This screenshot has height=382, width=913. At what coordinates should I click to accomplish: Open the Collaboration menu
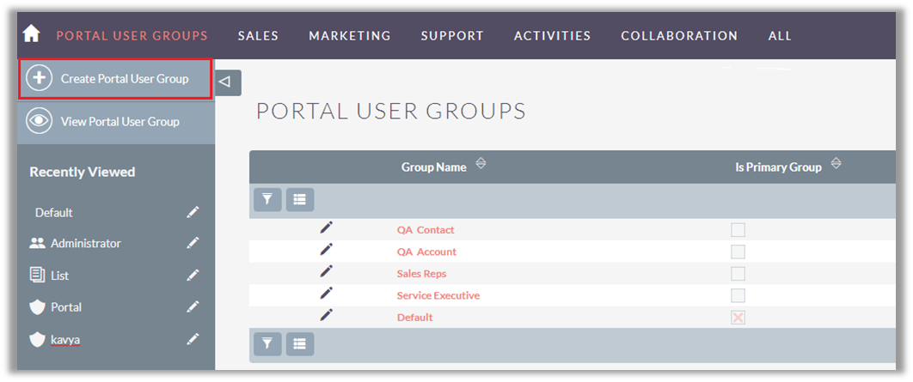tap(679, 36)
